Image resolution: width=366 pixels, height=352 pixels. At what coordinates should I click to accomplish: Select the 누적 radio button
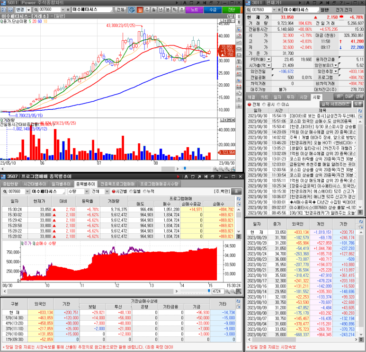tap(145, 192)
